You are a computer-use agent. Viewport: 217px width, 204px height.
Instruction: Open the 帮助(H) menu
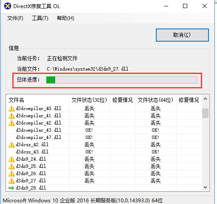click(65, 18)
